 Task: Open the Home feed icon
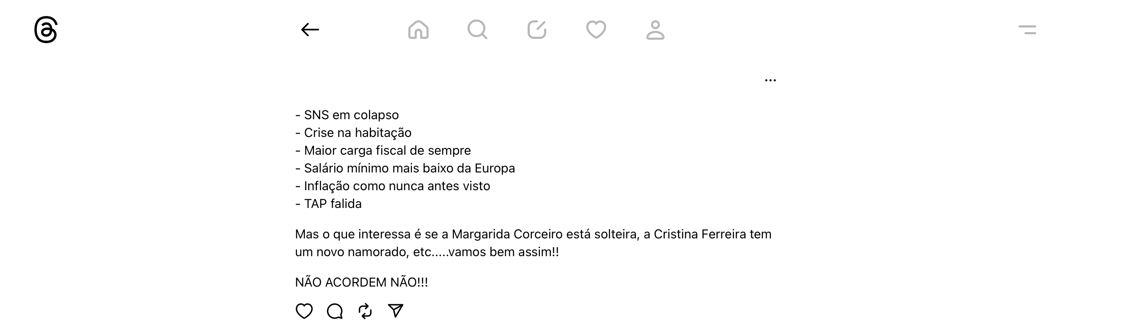pyautogui.click(x=418, y=30)
